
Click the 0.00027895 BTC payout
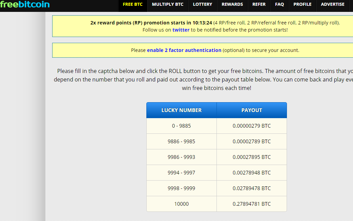[252, 157]
